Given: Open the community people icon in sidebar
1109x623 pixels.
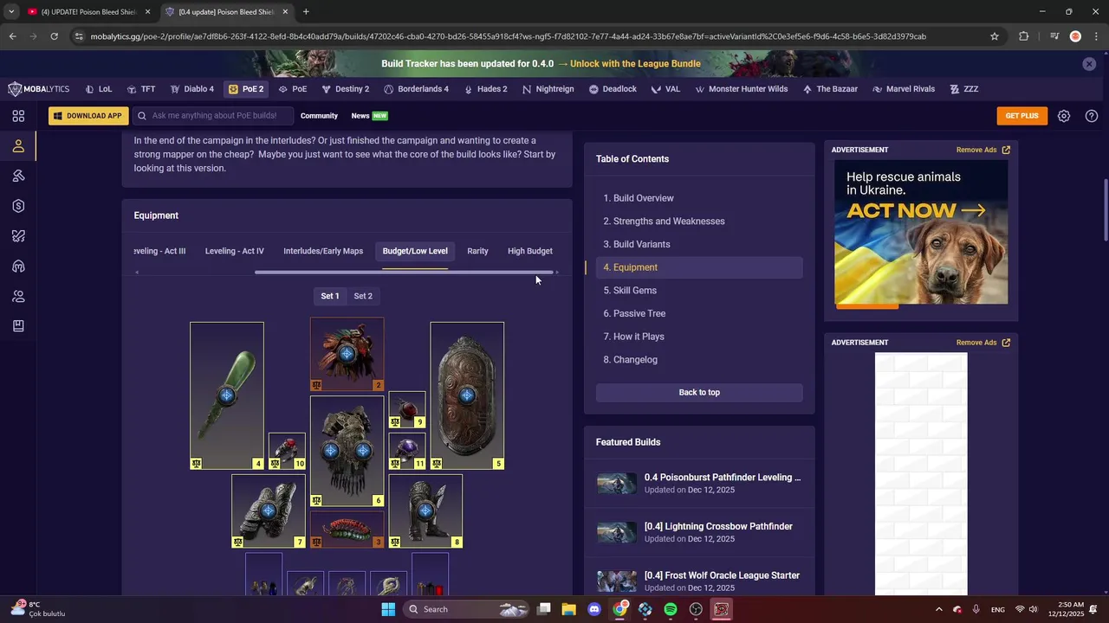Looking at the screenshot, I should (18, 296).
